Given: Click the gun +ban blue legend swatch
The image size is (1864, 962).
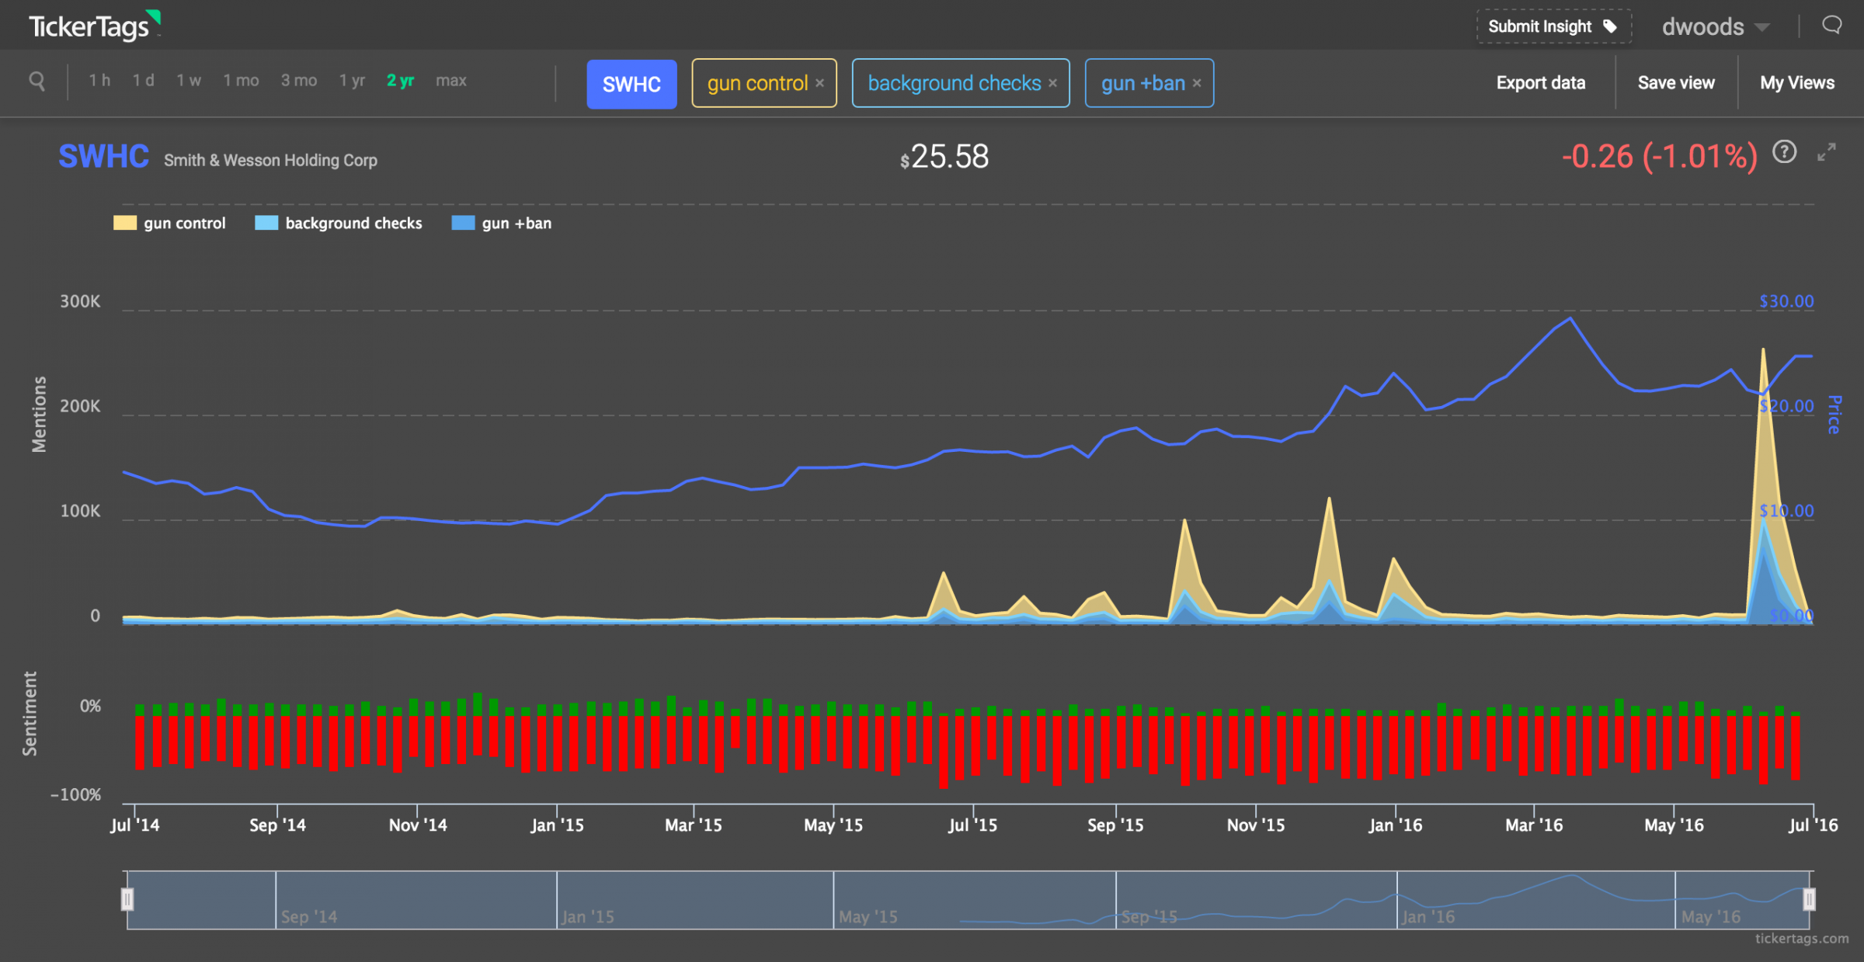Looking at the screenshot, I should [463, 223].
